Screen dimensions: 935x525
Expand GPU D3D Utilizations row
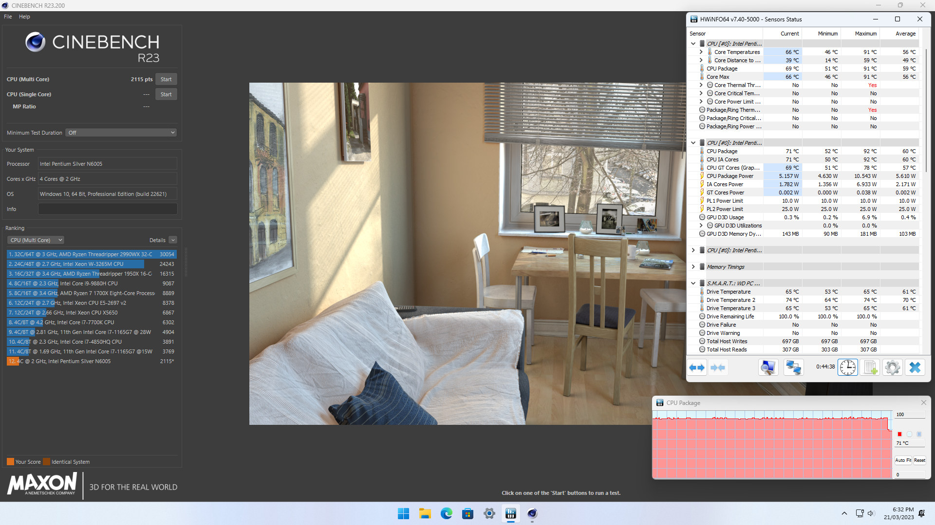(x=701, y=226)
